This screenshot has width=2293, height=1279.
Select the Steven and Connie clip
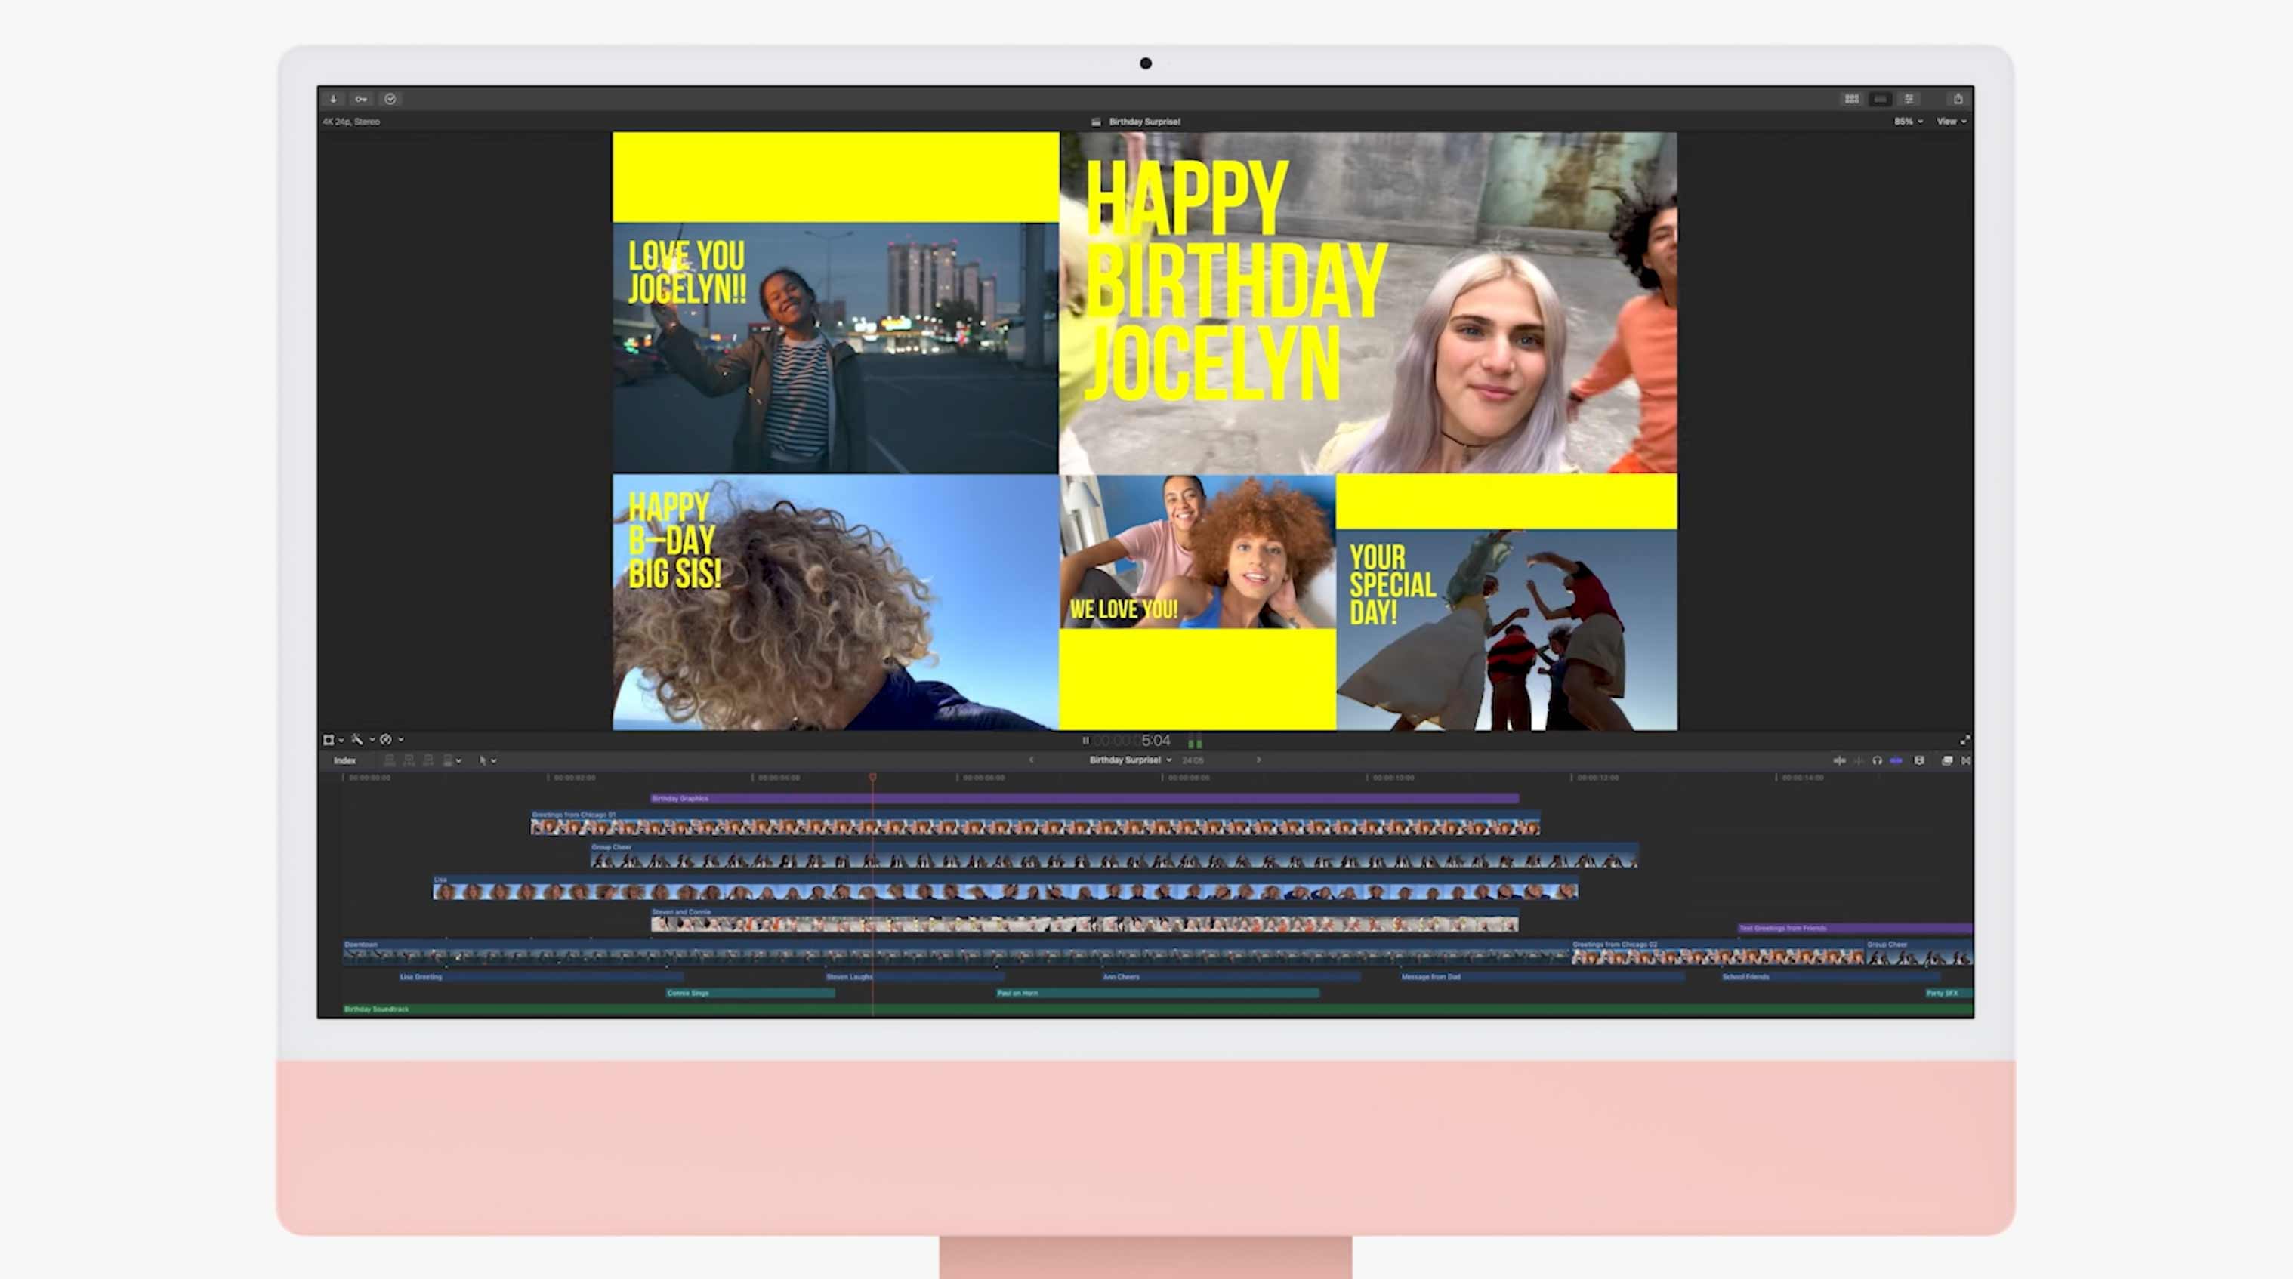point(1085,920)
